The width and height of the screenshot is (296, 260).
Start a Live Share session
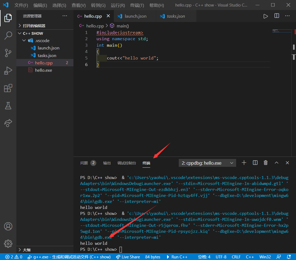point(128,257)
